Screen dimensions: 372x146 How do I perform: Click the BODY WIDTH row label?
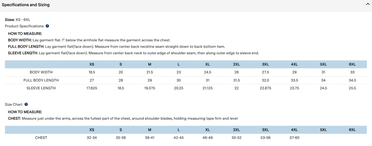pyautogui.click(x=41, y=72)
